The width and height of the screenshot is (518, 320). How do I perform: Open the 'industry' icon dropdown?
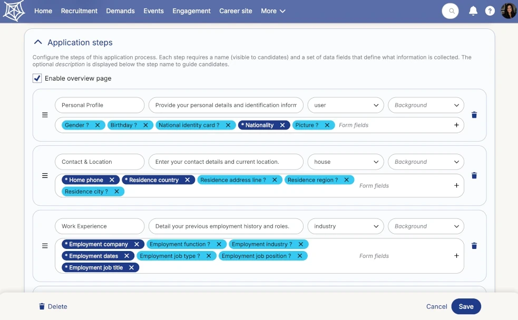(x=346, y=226)
